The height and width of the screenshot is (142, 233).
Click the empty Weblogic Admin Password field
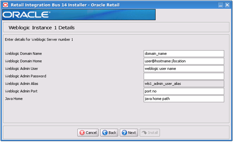(184, 76)
